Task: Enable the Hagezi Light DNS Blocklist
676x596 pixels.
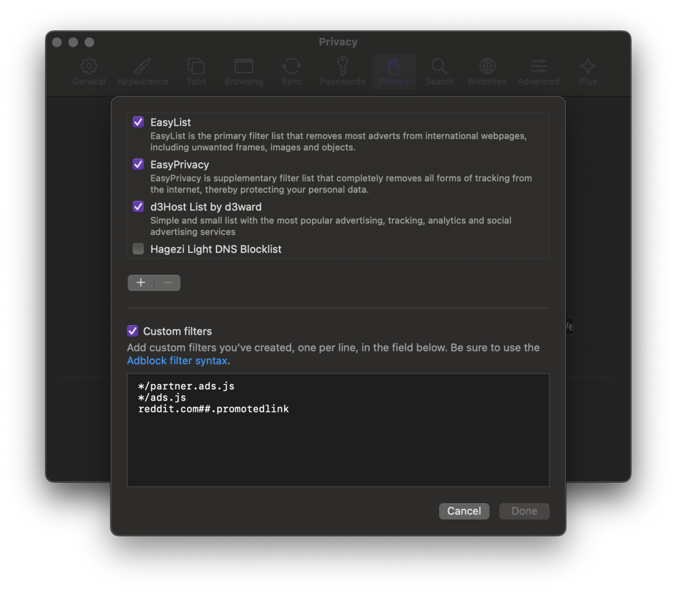Action: (138, 248)
